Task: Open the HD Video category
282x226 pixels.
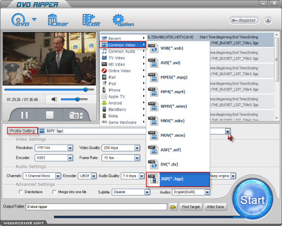Action: 123,64
